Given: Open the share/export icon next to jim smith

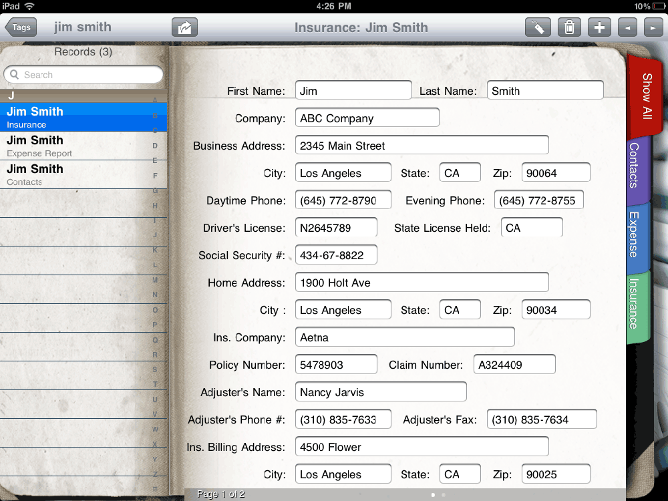Looking at the screenshot, I should [184, 27].
